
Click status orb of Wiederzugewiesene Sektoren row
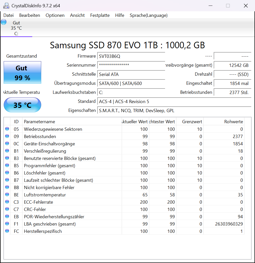tap(7, 129)
